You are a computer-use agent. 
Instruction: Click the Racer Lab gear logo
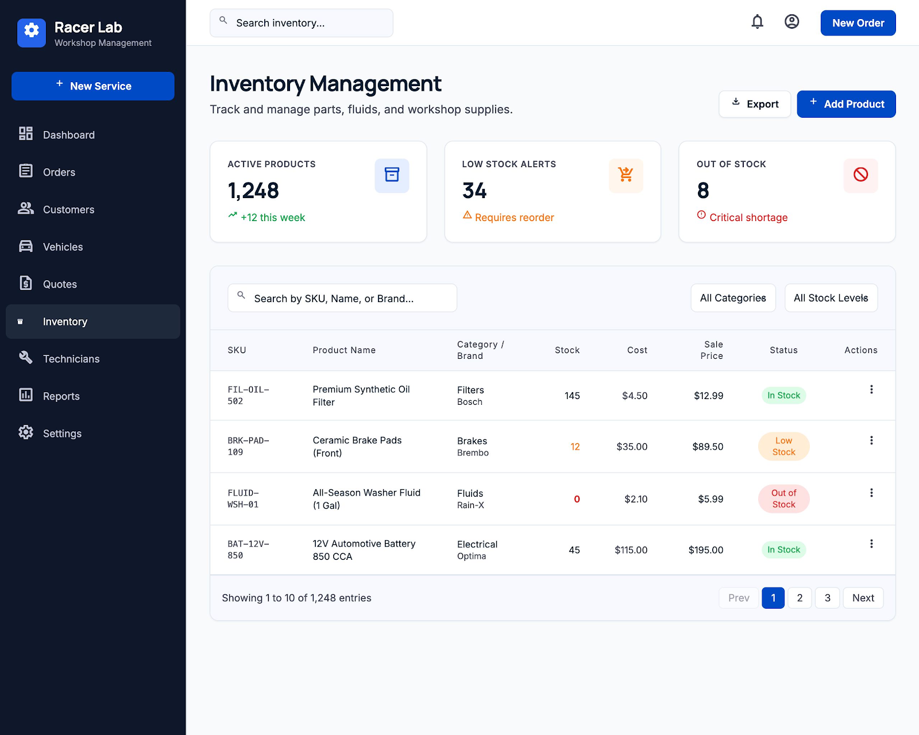coord(32,33)
